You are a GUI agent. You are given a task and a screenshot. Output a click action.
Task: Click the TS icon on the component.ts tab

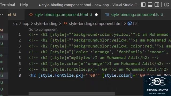click(x=107, y=15)
